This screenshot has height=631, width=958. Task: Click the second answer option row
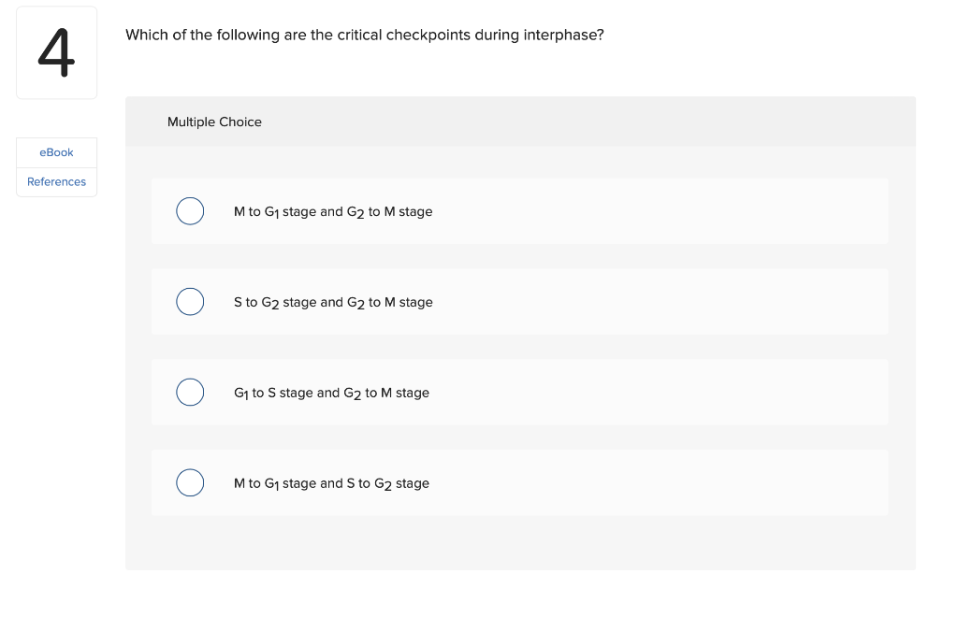(519, 301)
